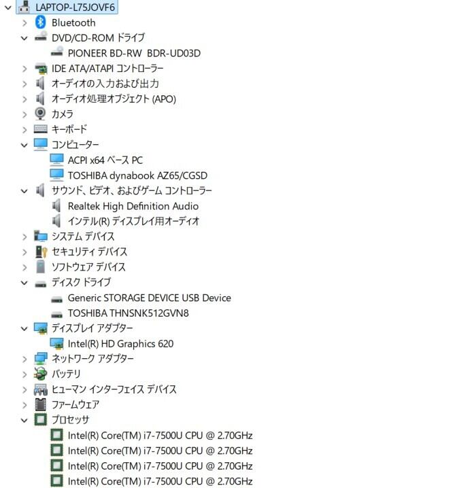This screenshot has width=476, height=488.
Task: Click the ファームウェア chip icon
Action: point(41,404)
